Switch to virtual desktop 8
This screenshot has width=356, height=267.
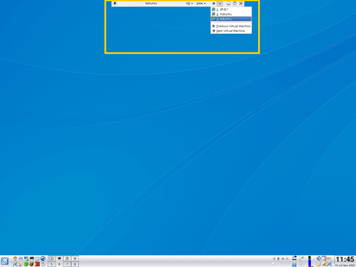click(x=75, y=264)
